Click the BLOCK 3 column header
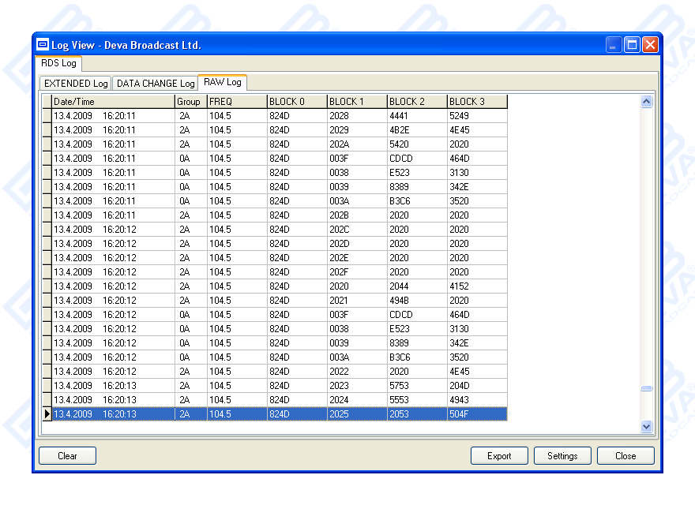This screenshot has width=695, height=505. tap(476, 102)
